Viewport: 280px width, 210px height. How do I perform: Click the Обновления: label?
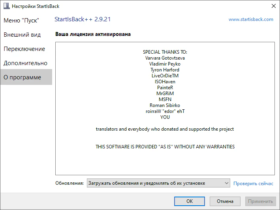[70, 183]
